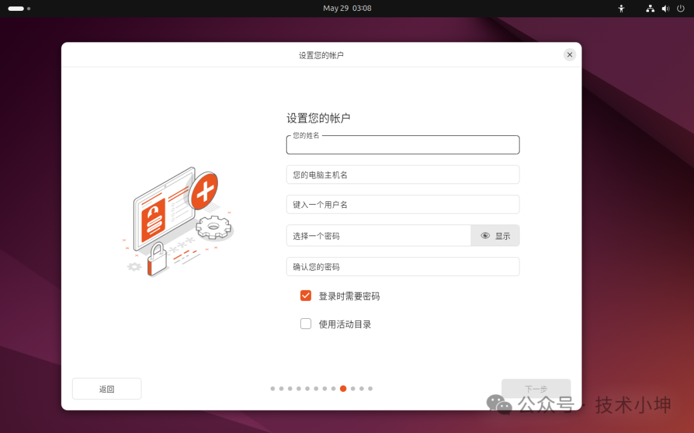Click the 下一步 next button
Screen dimensions: 694x433
tap(536, 389)
